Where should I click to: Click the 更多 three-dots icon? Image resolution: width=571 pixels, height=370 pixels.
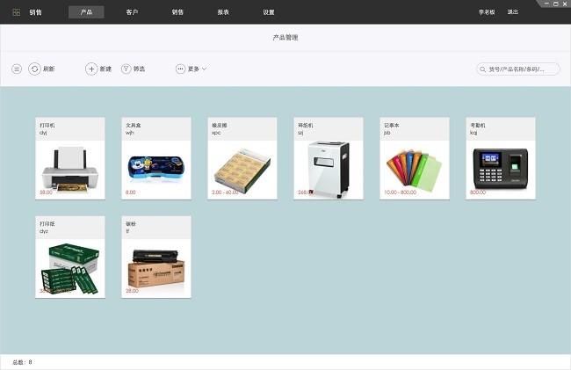point(181,69)
